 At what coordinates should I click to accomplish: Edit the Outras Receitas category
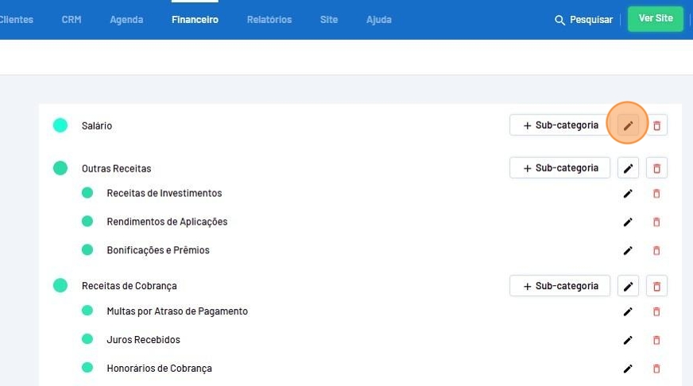(x=628, y=168)
